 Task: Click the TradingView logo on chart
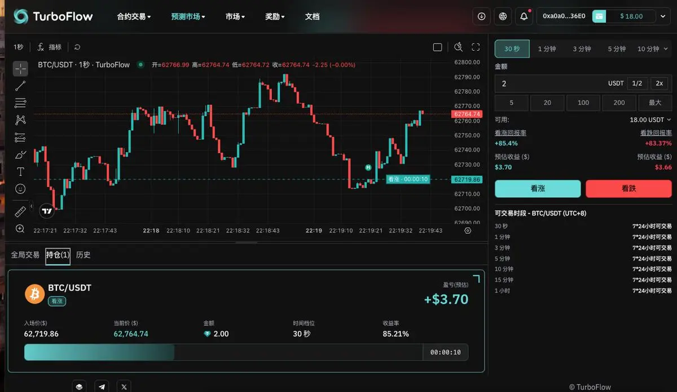(x=47, y=211)
